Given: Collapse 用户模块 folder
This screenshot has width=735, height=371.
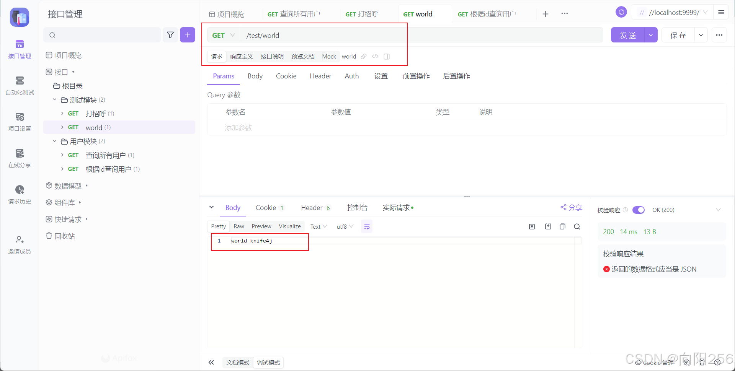Looking at the screenshot, I should pos(54,141).
